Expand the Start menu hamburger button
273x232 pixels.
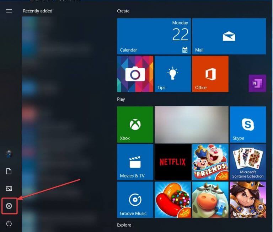9,11
